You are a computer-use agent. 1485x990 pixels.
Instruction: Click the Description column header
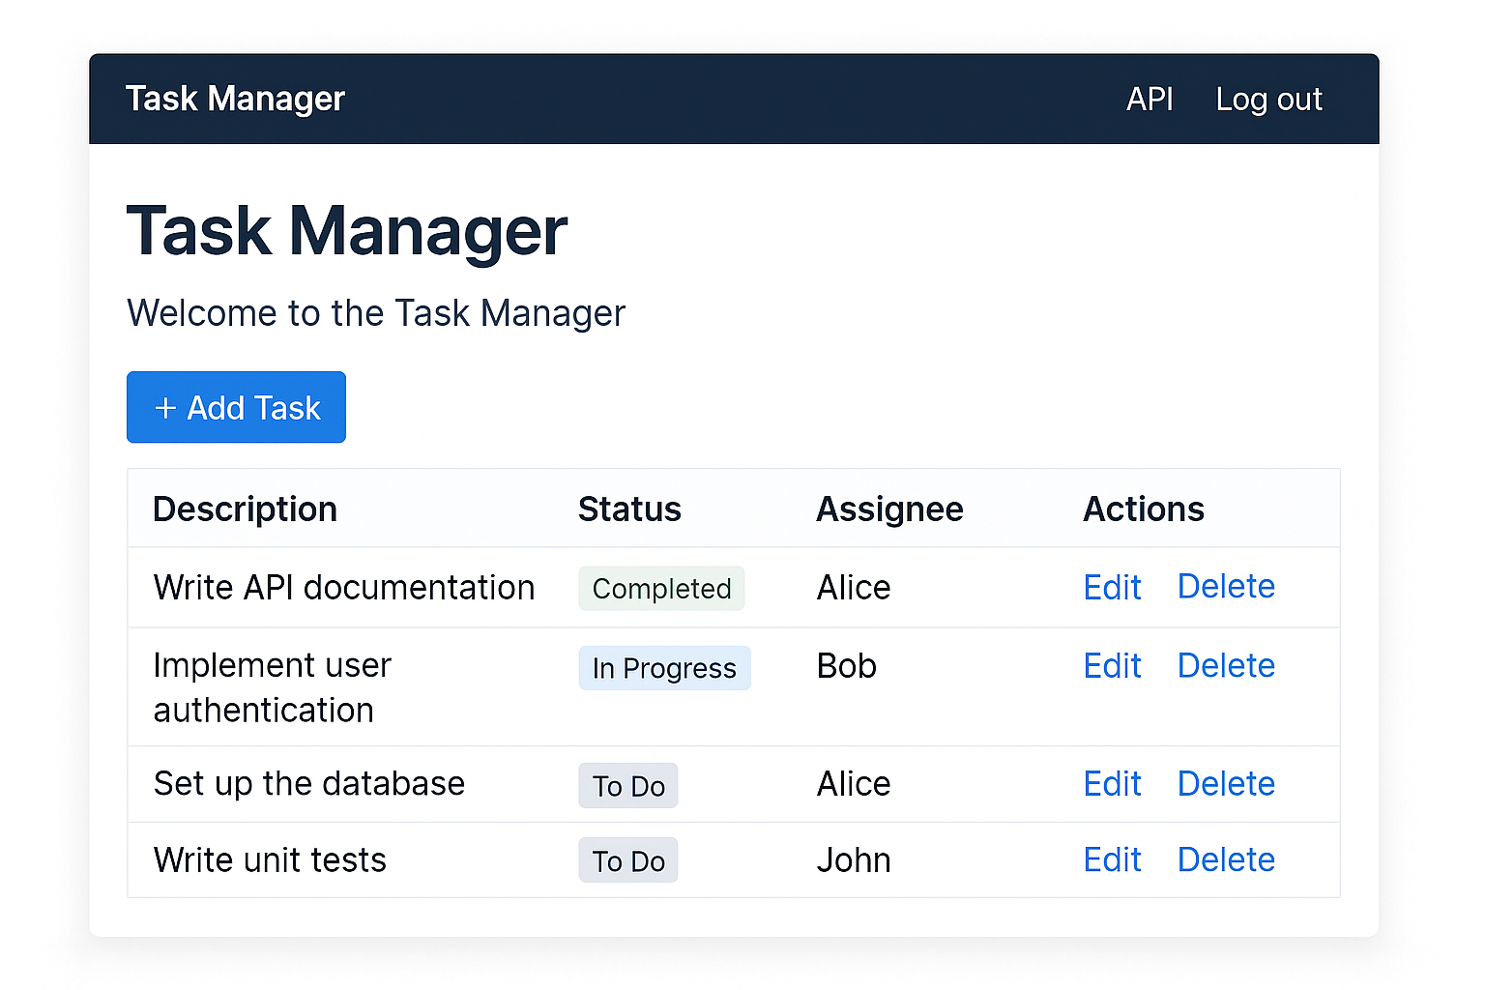coord(245,510)
